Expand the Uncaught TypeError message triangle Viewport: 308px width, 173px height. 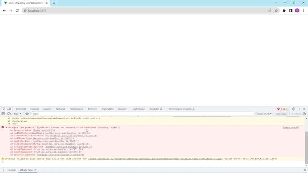[6, 127]
